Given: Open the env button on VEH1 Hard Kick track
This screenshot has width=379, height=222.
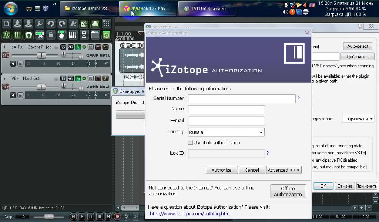Looking at the screenshot, I should point(71,78).
